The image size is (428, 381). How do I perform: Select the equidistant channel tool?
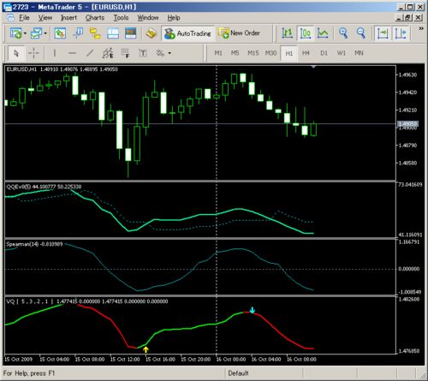108,53
